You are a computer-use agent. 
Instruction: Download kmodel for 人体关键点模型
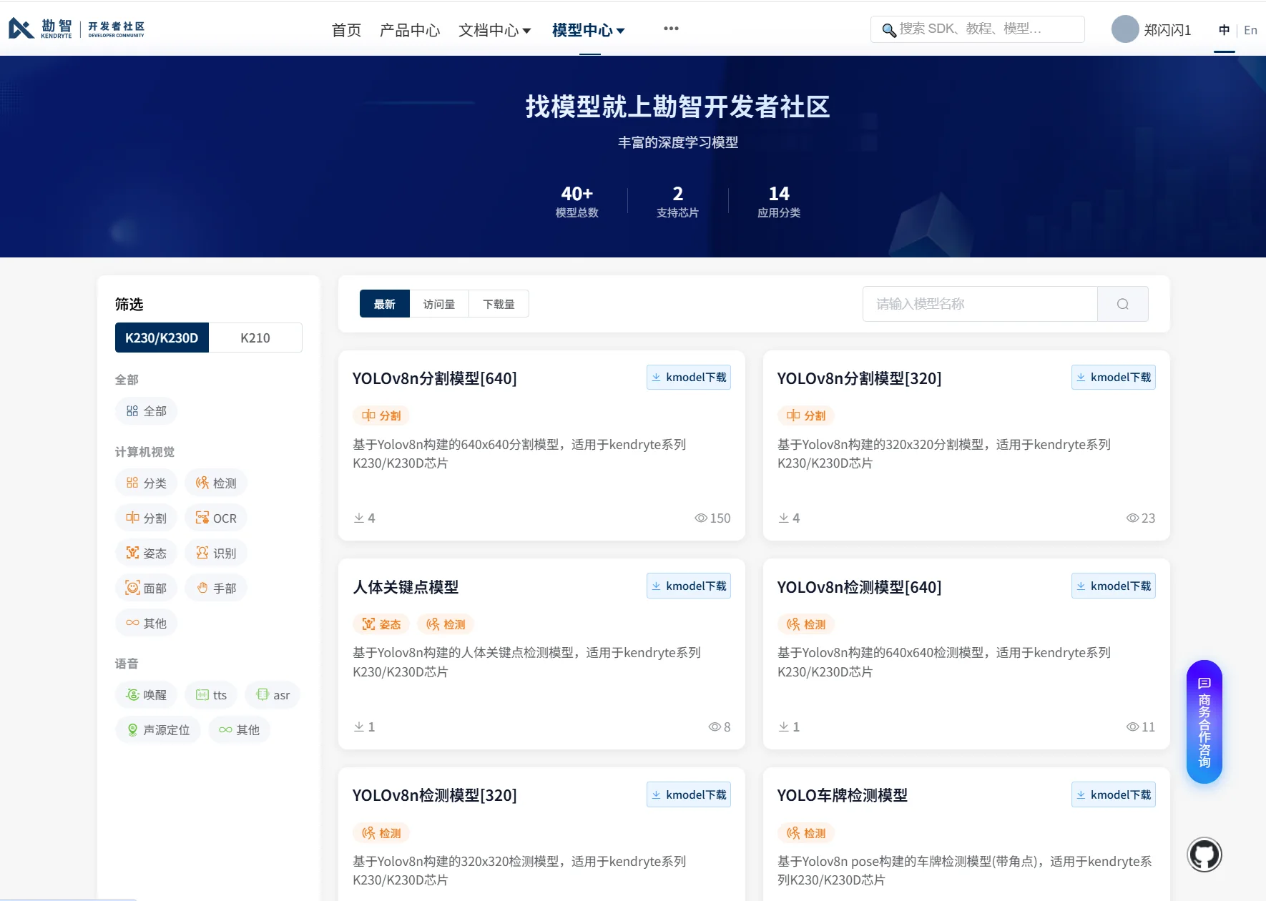[689, 586]
